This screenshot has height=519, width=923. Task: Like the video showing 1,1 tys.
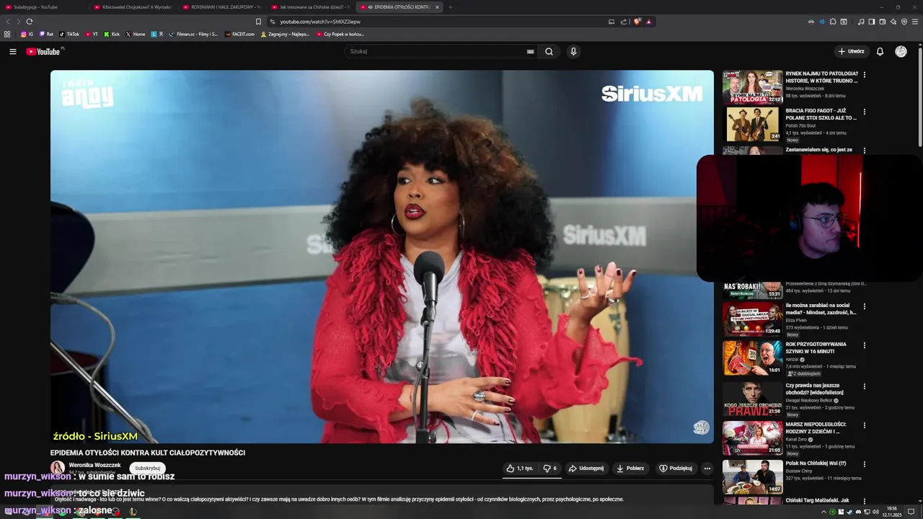520,468
